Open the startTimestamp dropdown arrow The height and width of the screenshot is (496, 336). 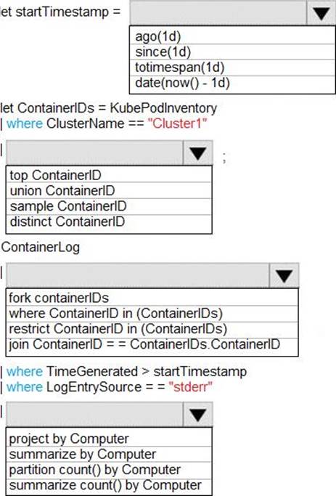tap(321, 13)
